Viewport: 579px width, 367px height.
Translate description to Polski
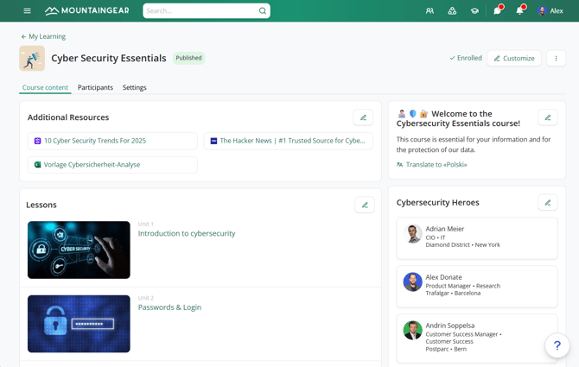[436, 164]
